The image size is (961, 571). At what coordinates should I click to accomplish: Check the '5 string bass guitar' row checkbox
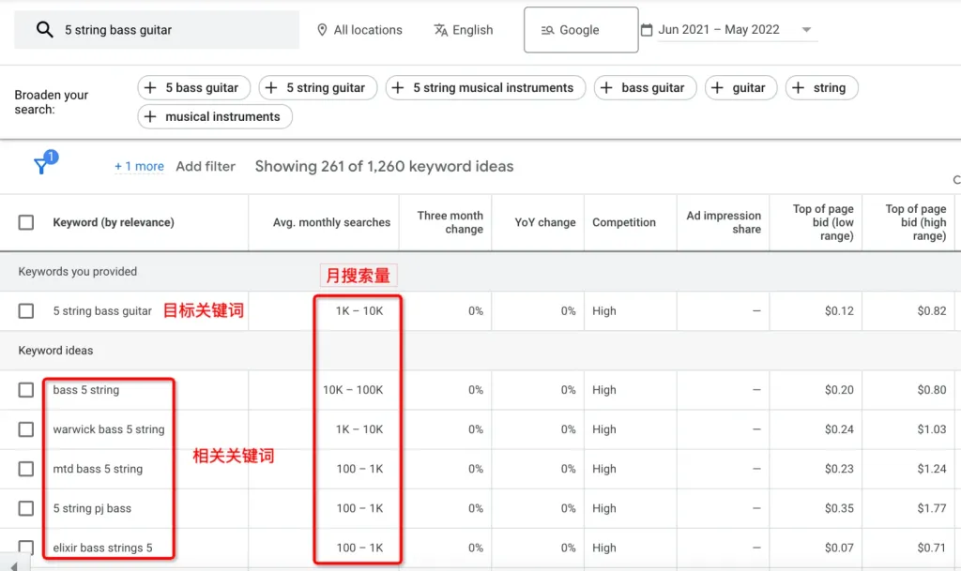(26, 311)
